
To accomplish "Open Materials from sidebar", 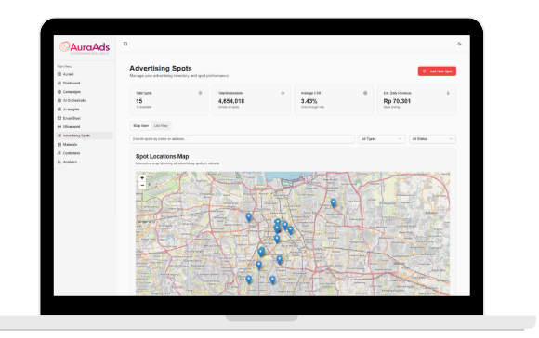I will 85,144.
